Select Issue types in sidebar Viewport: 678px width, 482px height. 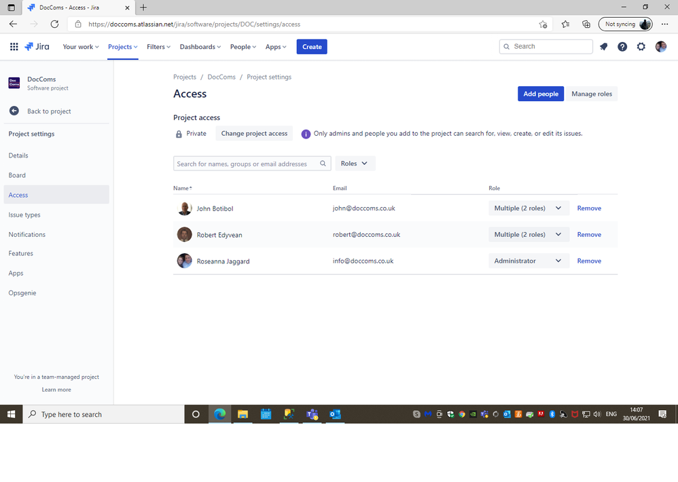56,215
